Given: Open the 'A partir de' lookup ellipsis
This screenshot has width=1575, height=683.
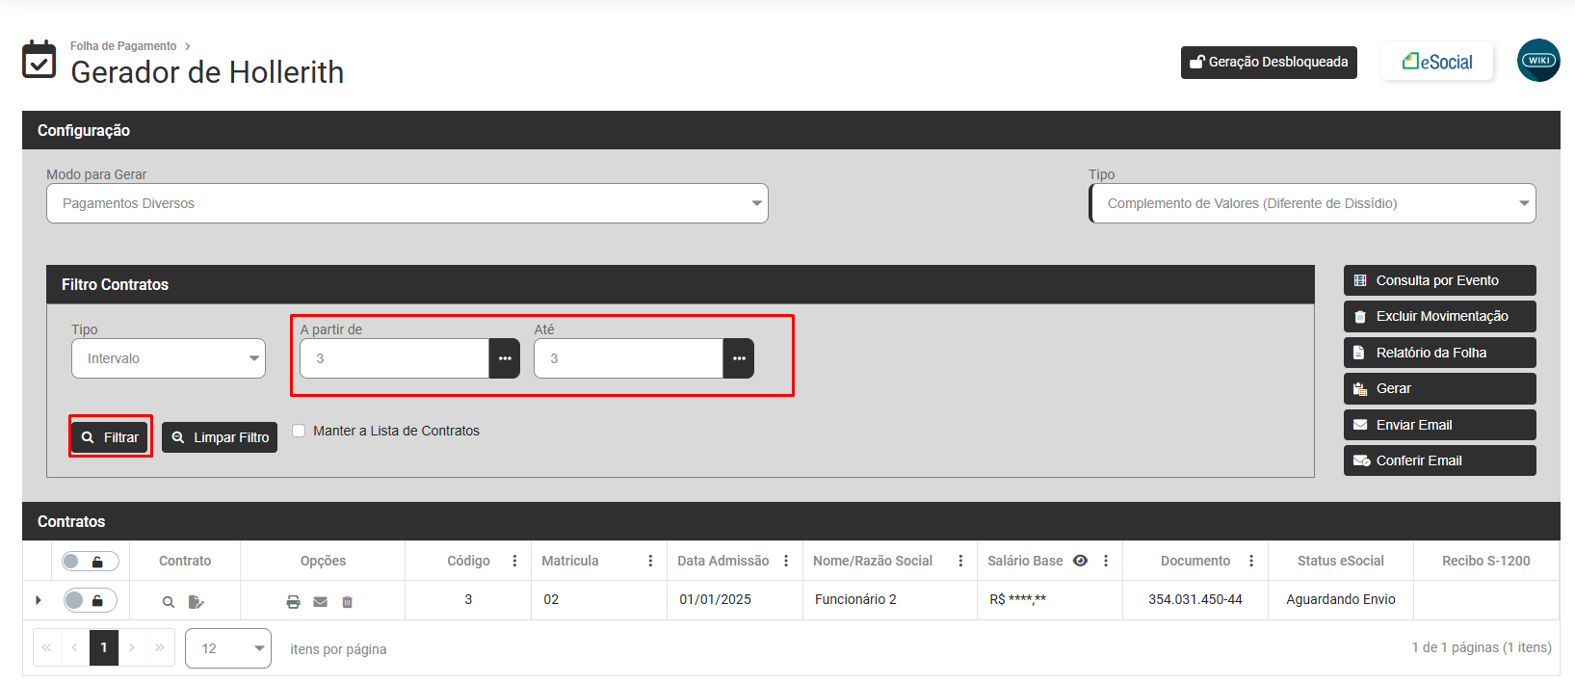Looking at the screenshot, I should pyautogui.click(x=505, y=358).
